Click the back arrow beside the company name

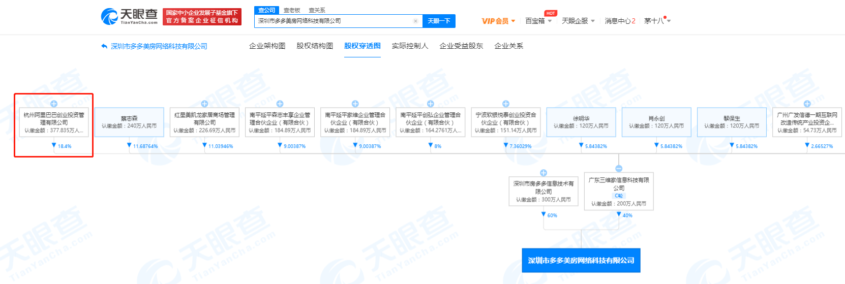[x=104, y=46]
